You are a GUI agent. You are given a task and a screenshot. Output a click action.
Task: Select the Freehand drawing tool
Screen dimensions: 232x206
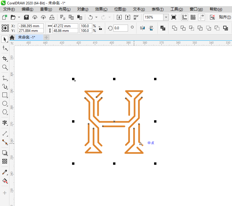click(x=5, y=78)
